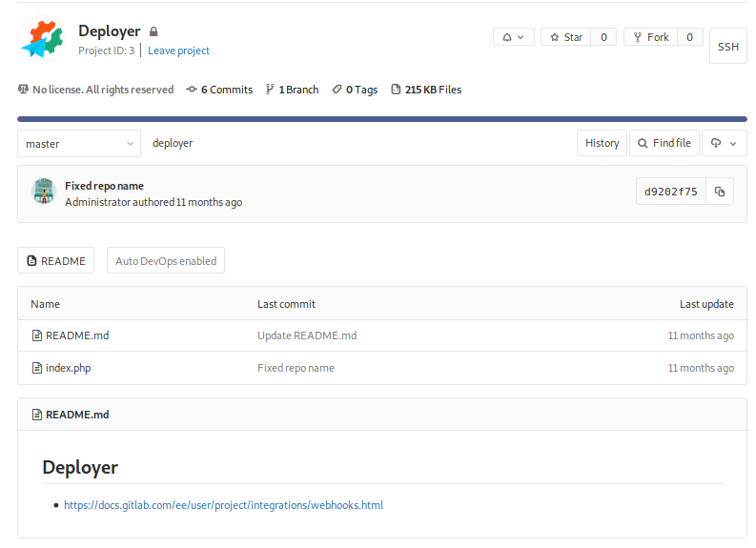Screen dimensions: 756x548
Task: Click the Leave project link
Action: tap(178, 51)
